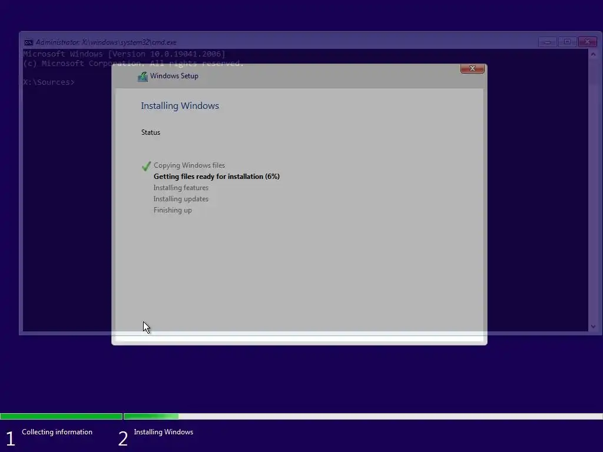Click 'Getting files ready for installation (6%)'
Image resolution: width=603 pixels, height=452 pixels.
pos(217,177)
